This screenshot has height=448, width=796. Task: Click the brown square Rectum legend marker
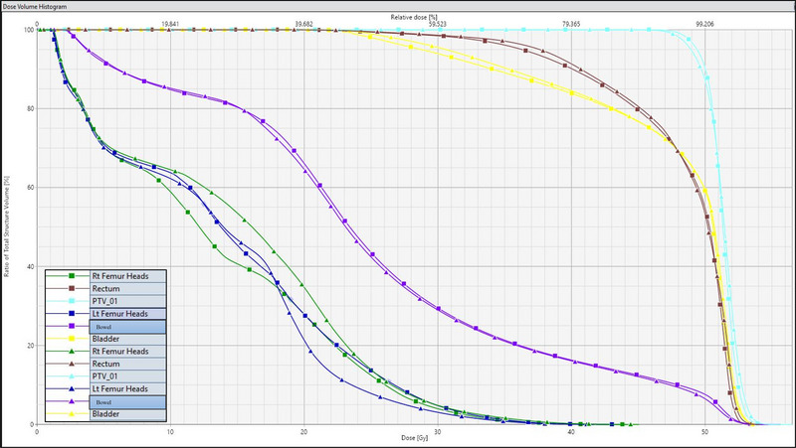(x=72, y=288)
